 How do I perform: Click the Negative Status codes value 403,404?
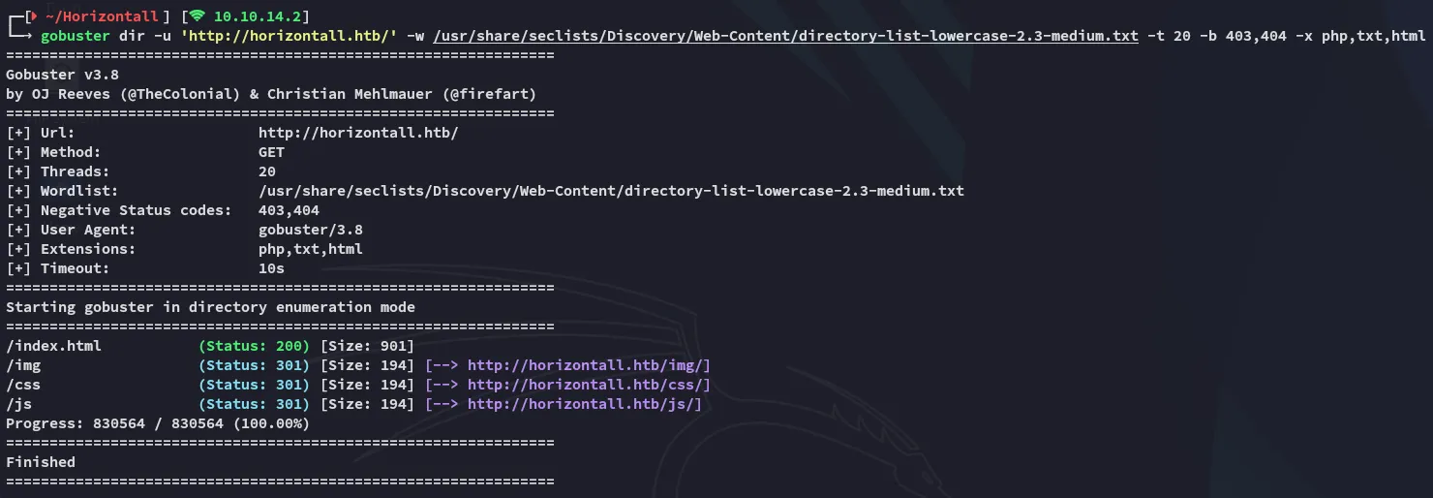click(x=289, y=210)
